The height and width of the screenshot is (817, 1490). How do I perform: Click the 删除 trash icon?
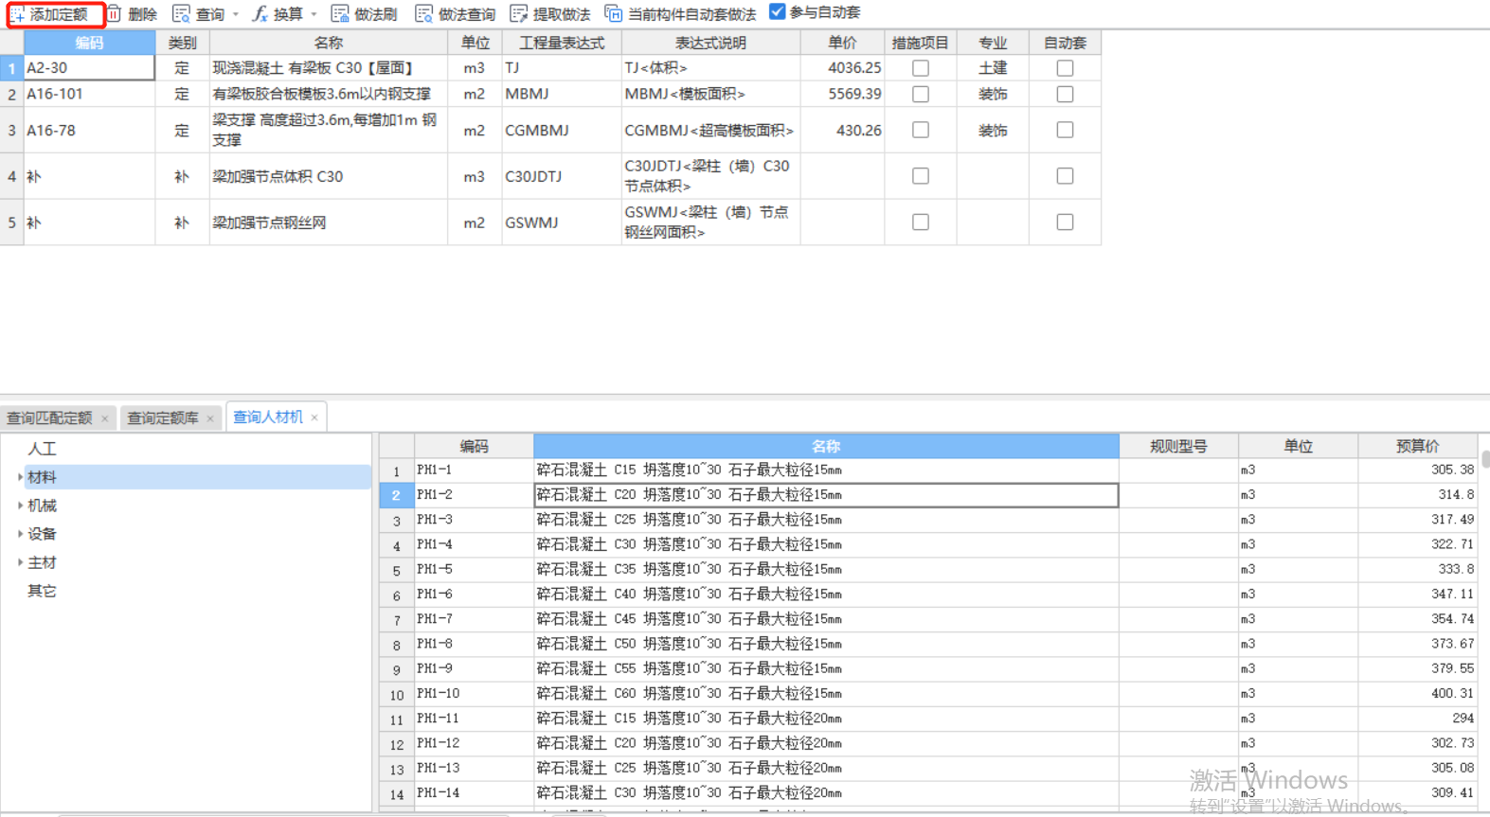click(x=114, y=13)
